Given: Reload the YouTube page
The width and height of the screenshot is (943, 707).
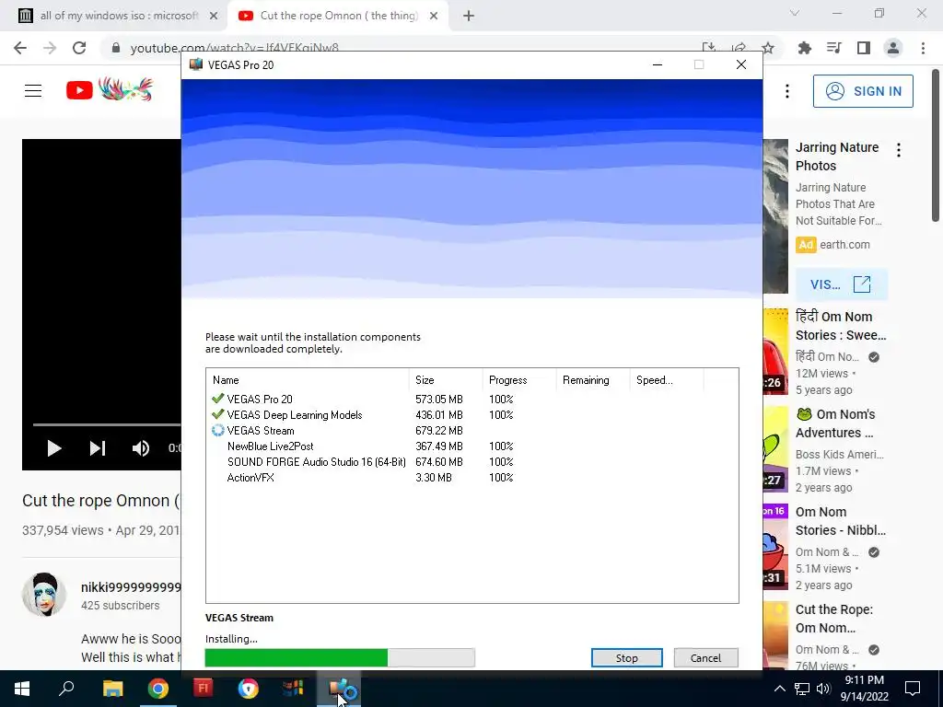Looking at the screenshot, I should pos(79,48).
